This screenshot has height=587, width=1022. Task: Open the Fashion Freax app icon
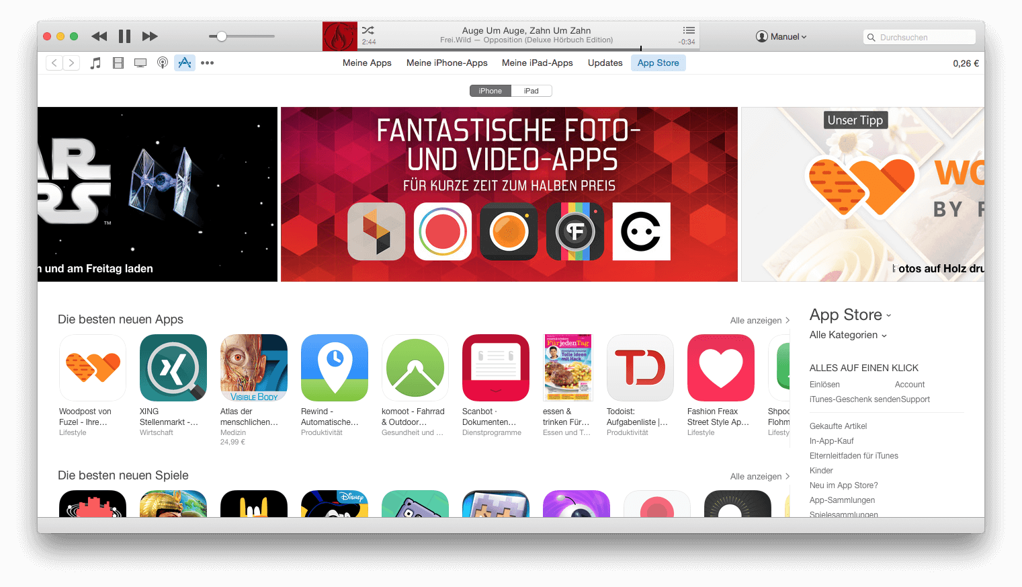coord(721,368)
